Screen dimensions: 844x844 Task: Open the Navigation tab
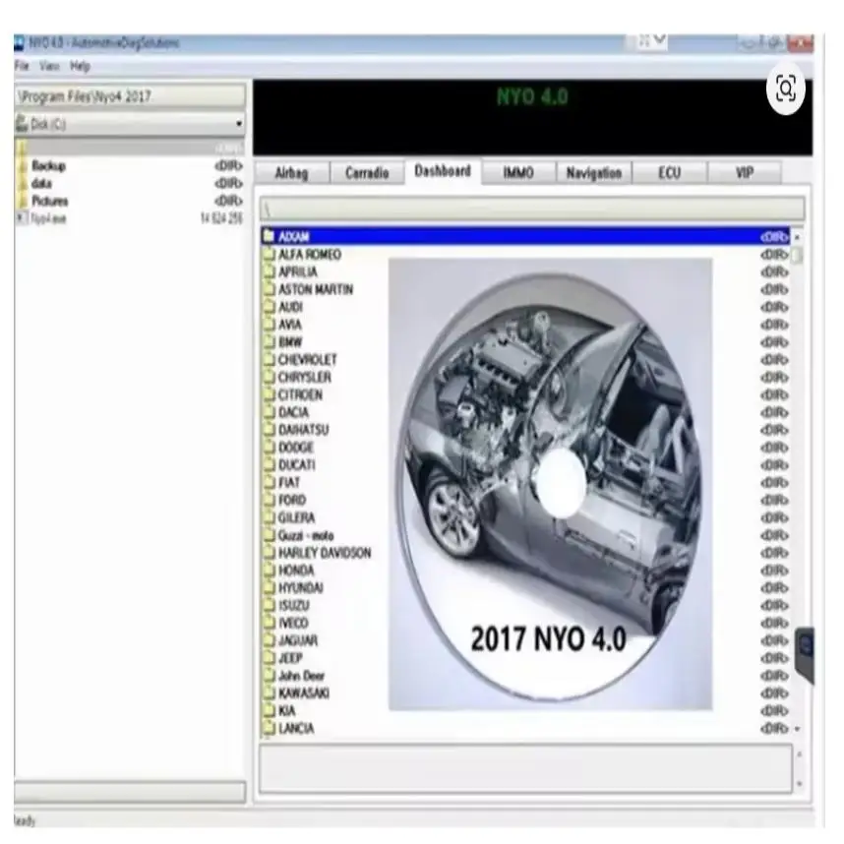[x=594, y=173]
